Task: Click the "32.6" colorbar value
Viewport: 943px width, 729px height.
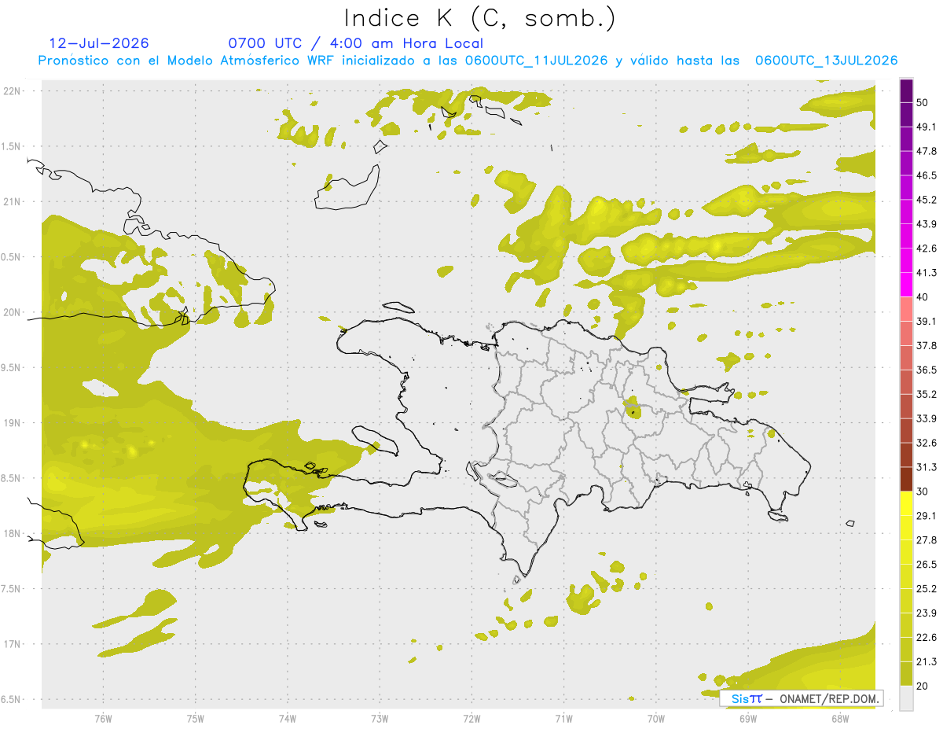Action: pyautogui.click(x=926, y=443)
